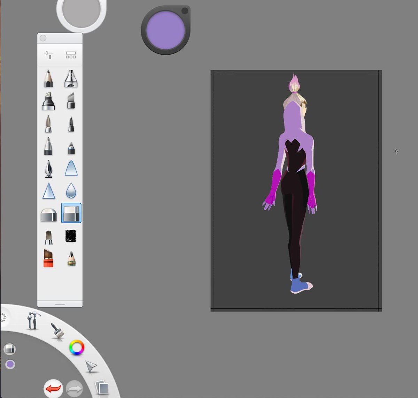418x398 pixels.
Task: Select the light blue gradient triangle brush
Action: coord(71,168)
